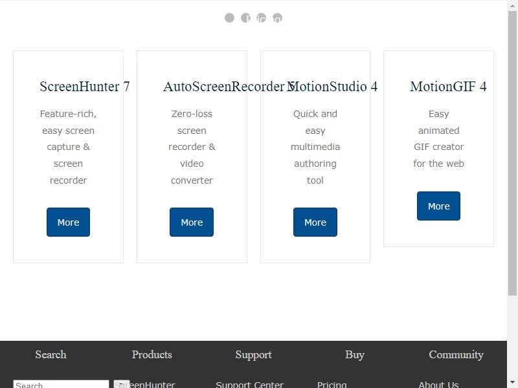
Task: Click the 'Easy animated GIF creator' description
Action: pos(438,138)
